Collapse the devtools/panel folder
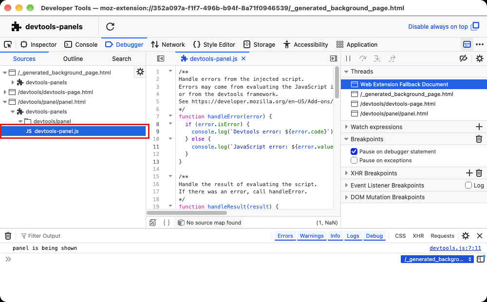The width and height of the screenshot is (487, 302). [20, 121]
